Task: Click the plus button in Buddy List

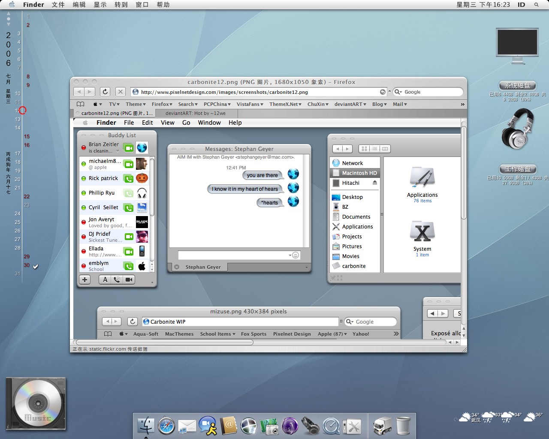Action: (x=84, y=280)
